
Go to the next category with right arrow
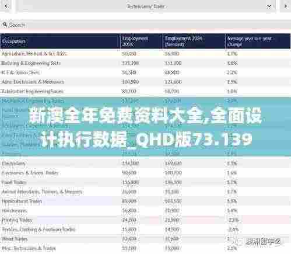pyautogui.click(x=286, y=6)
